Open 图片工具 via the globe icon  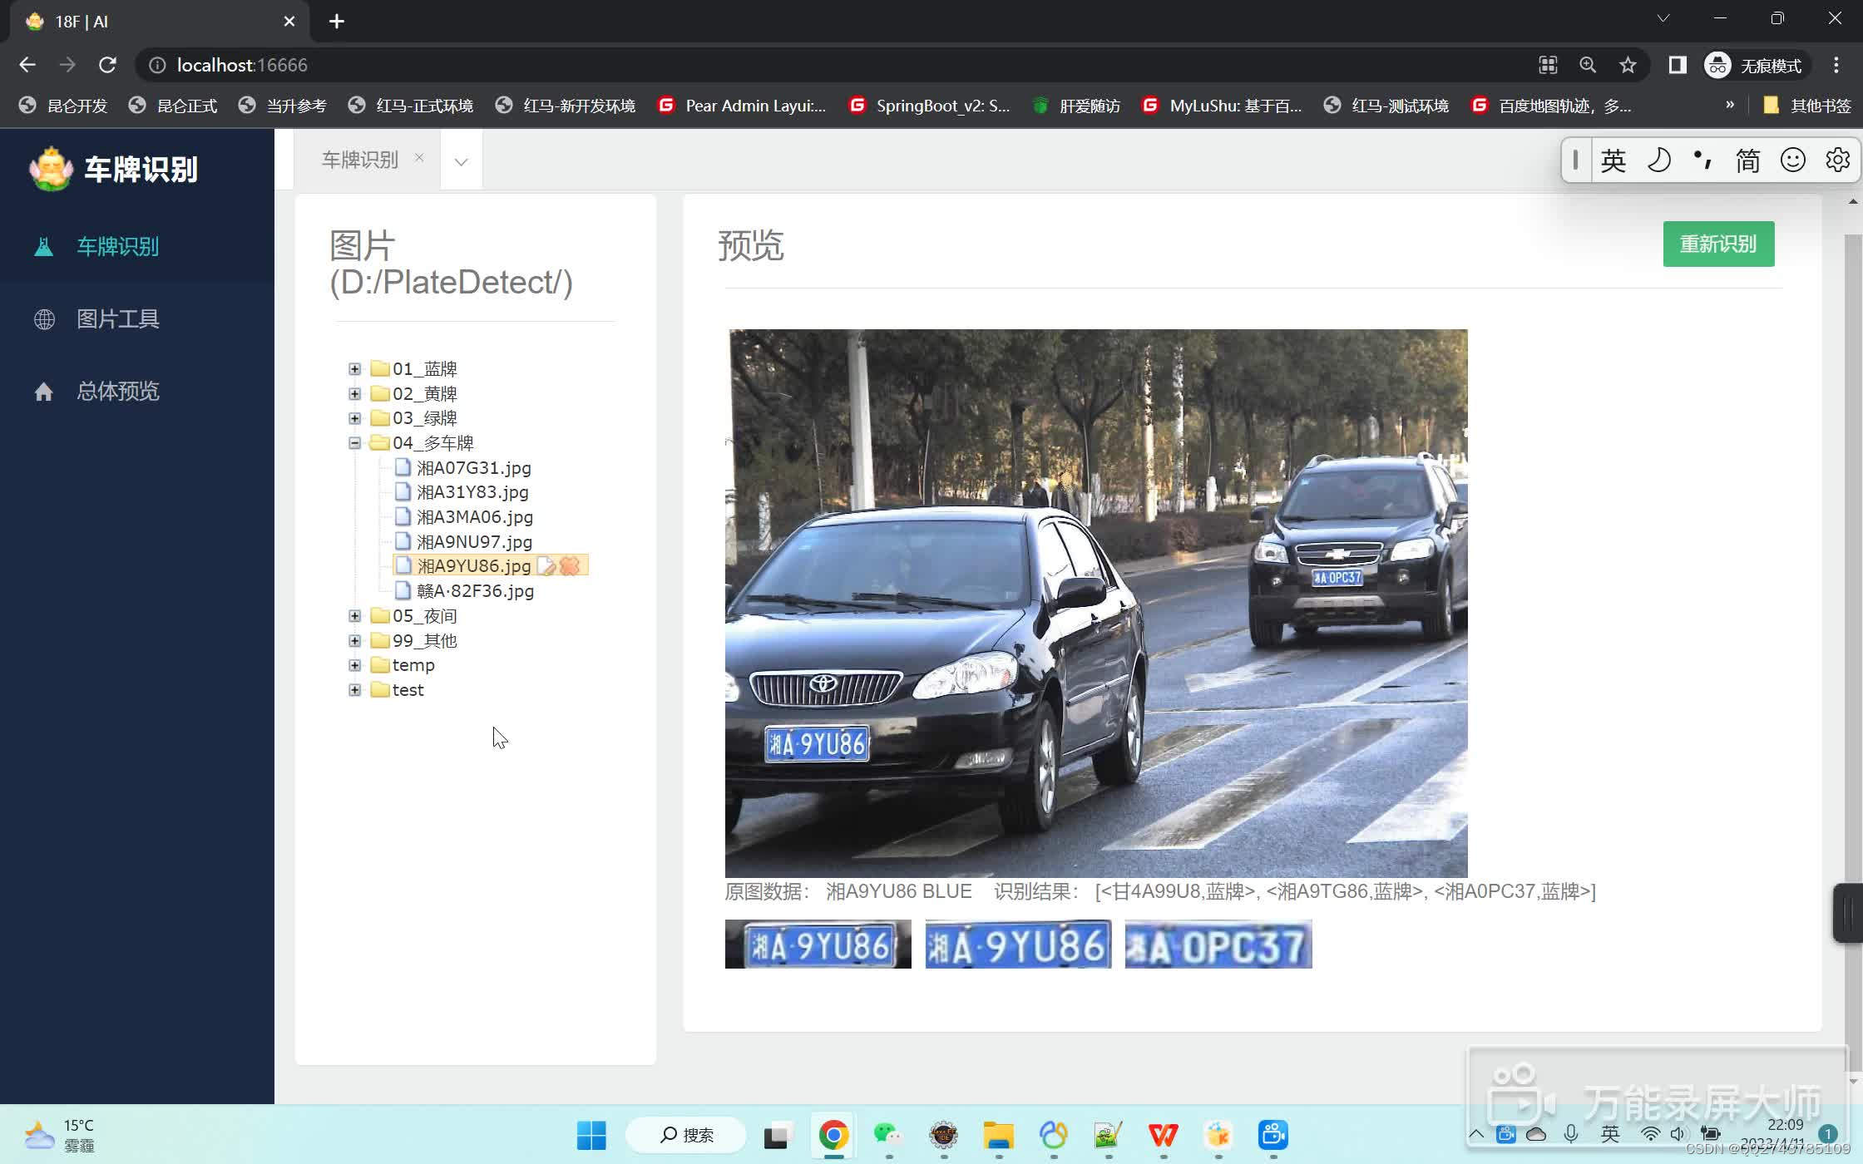tap(44, 318)
